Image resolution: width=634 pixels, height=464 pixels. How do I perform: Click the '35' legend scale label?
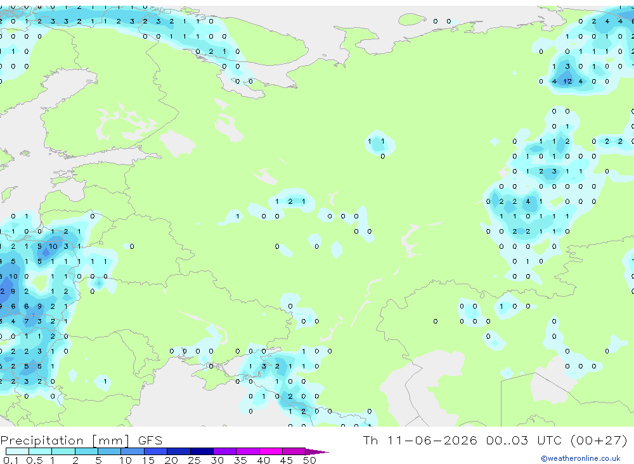coord(240,460)
